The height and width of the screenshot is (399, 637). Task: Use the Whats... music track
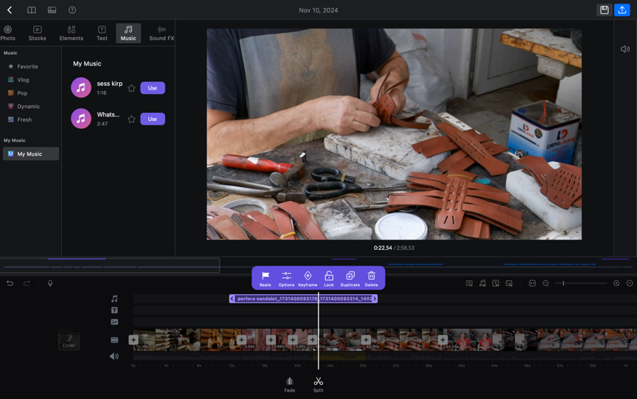[153, 119]
